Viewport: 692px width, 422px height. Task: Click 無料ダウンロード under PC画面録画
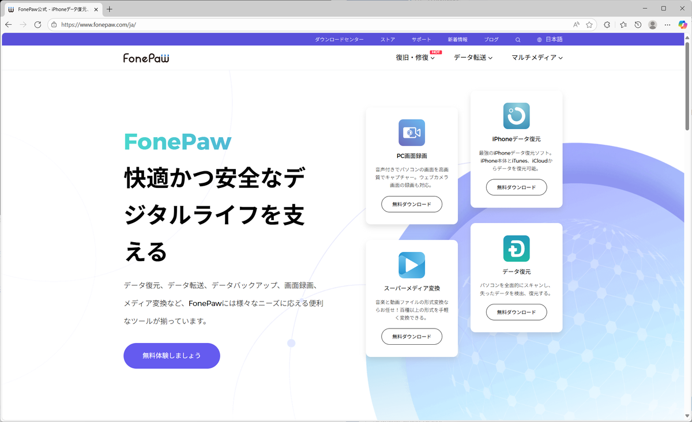[412, 204]
